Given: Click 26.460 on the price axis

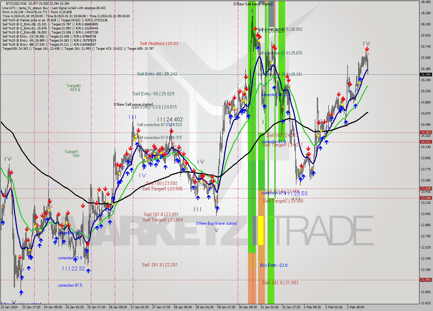Looking at the screenshot, I should point(425,2).
